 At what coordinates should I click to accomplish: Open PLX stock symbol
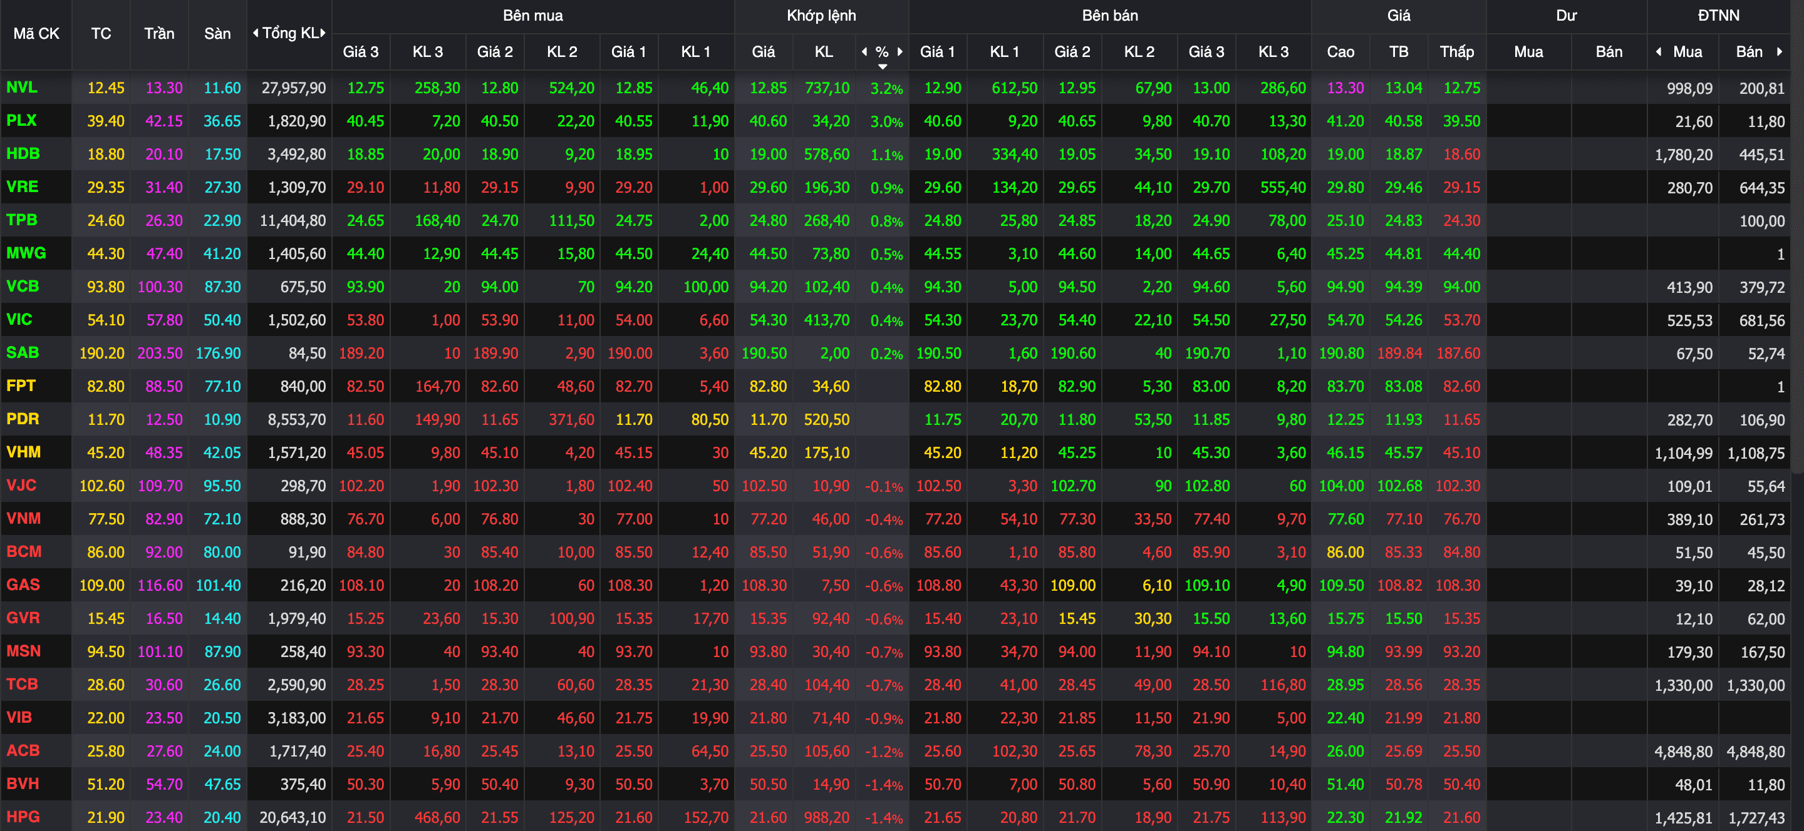pos(21,120)
